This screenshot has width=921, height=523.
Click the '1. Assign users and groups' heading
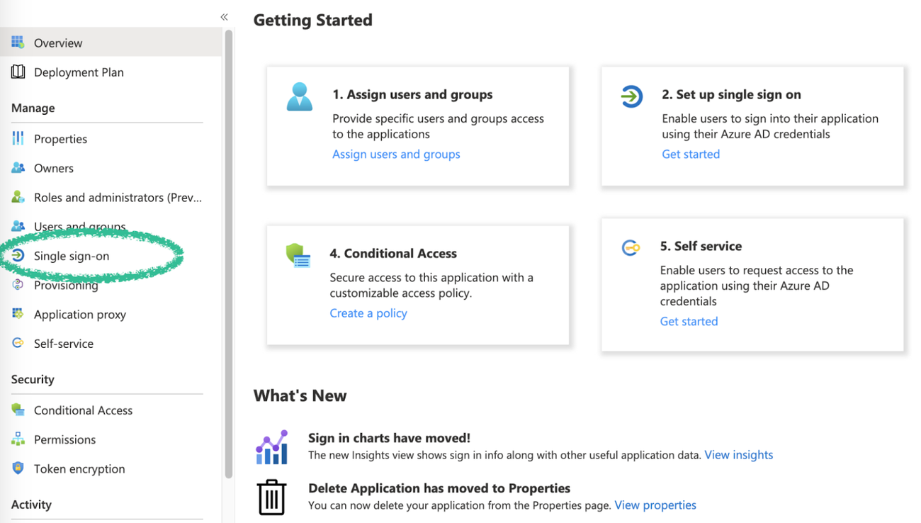412,94
